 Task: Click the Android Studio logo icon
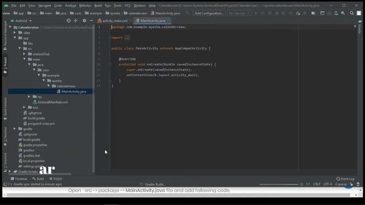pos(6,5)
